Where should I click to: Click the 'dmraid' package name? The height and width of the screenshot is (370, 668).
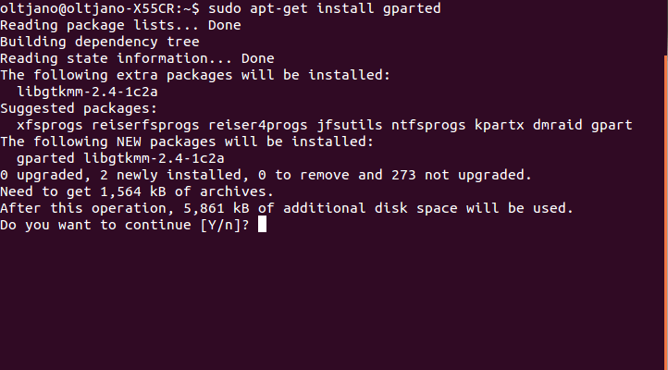[558, 125]
